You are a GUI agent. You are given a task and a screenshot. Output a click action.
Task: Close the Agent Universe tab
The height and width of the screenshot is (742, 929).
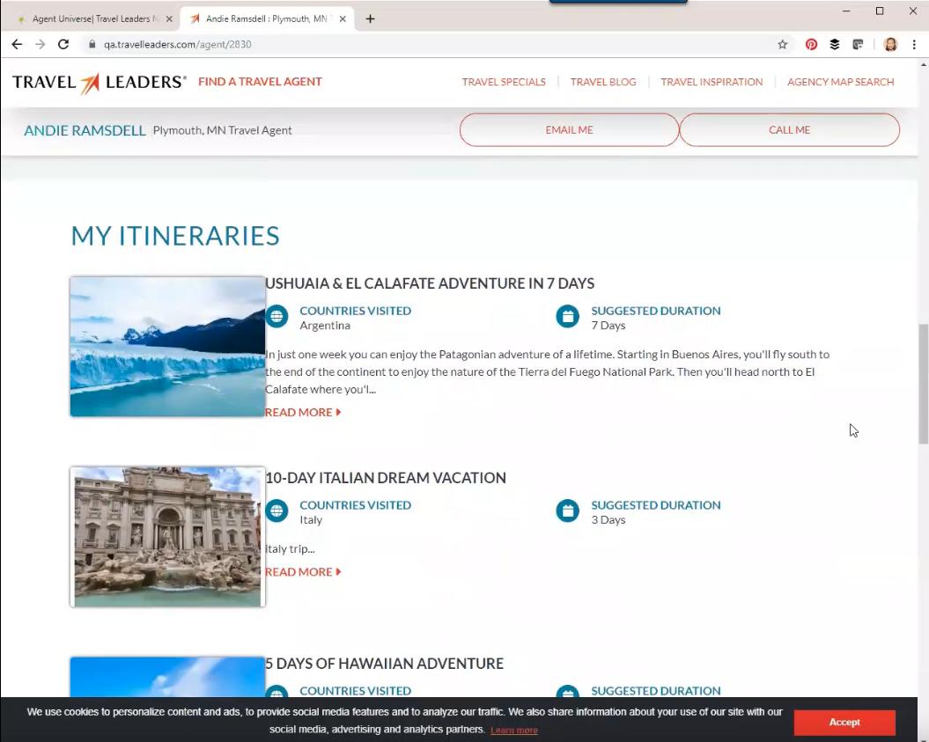point(169,19)
